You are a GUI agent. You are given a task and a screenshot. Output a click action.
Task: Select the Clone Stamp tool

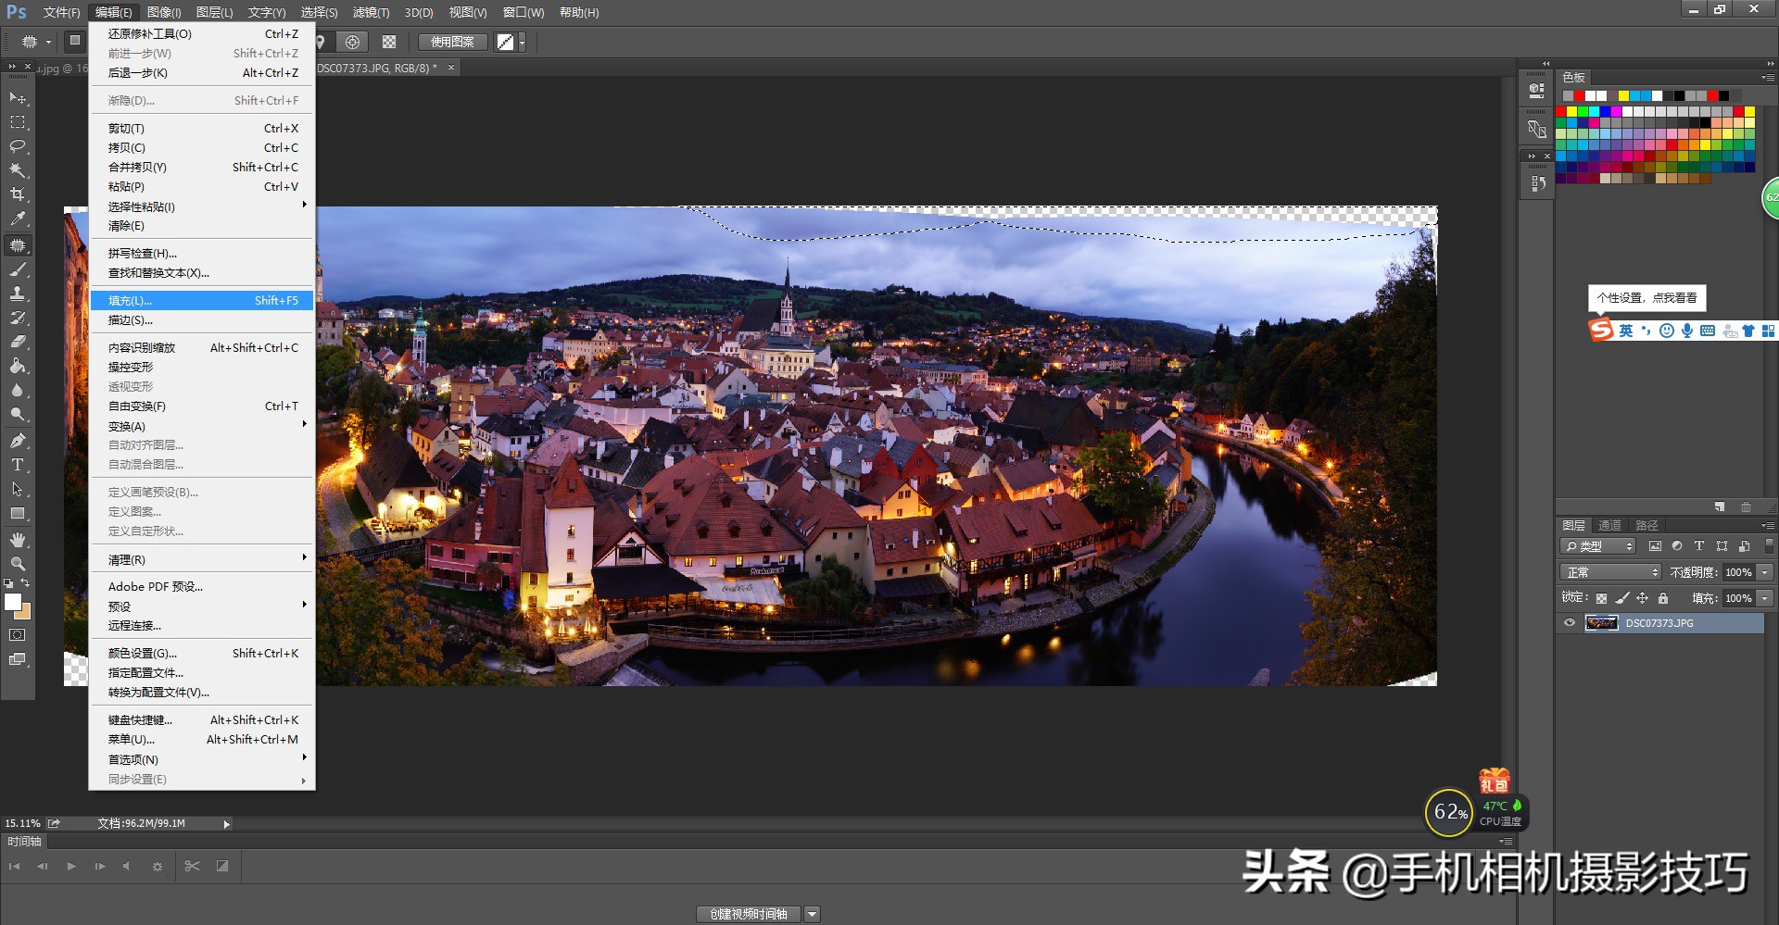18,294
